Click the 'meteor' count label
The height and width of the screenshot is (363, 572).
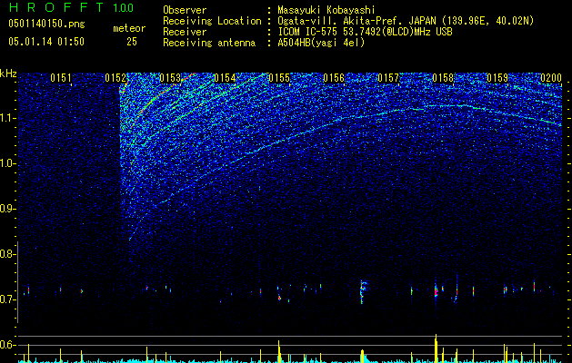pos(129,28)
